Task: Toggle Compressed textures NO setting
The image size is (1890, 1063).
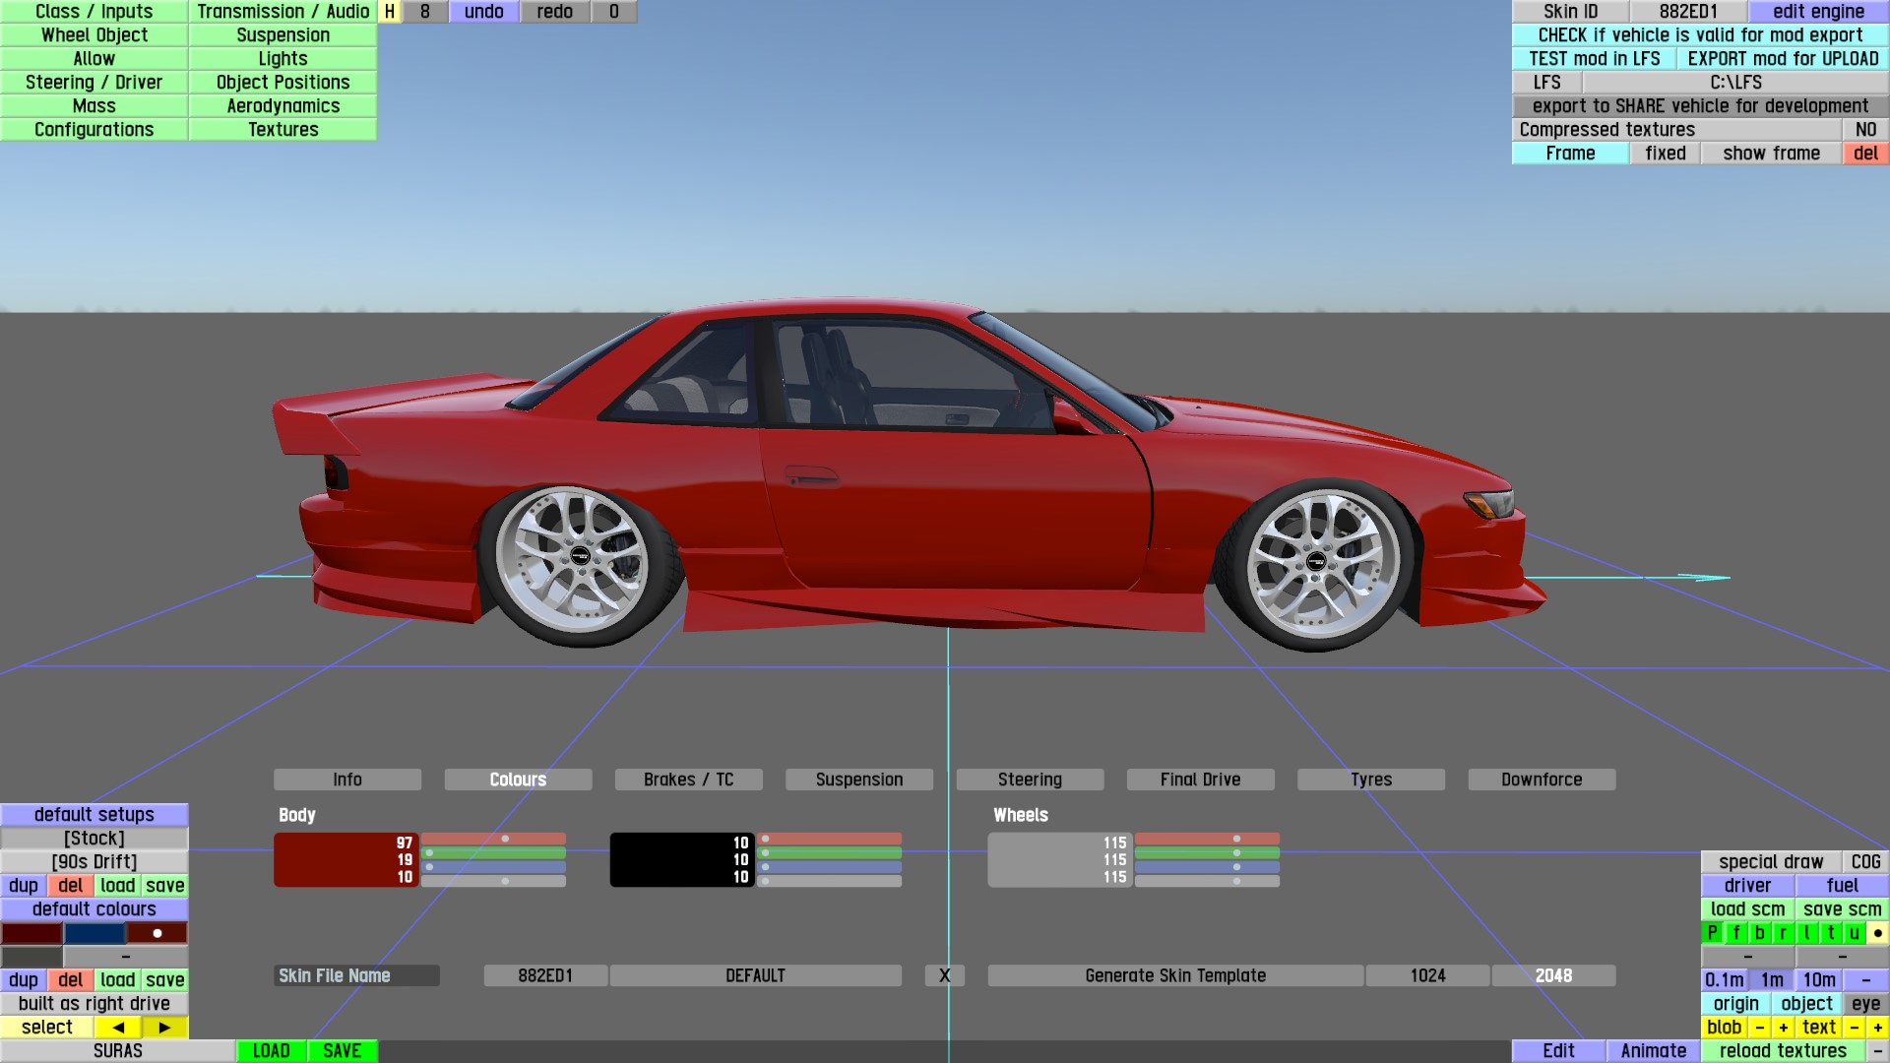Action: pos(1864,129)
